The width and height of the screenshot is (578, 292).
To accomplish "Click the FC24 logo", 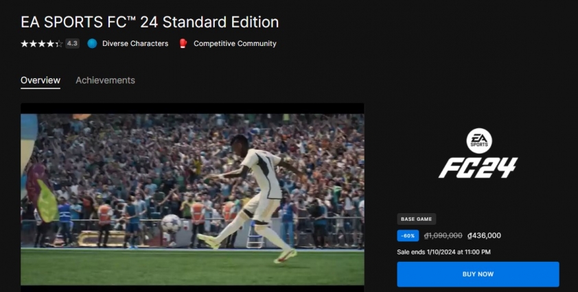I will point(478,167).
